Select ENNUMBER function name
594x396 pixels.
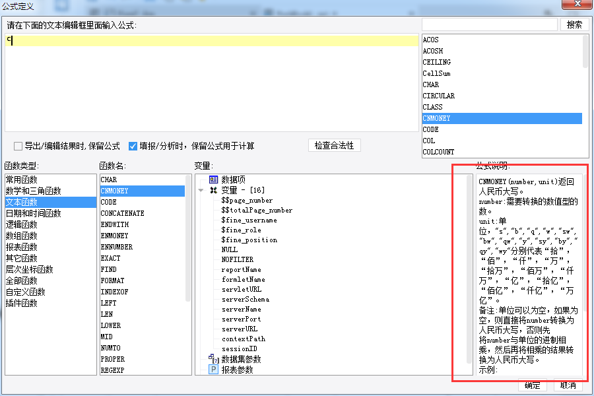click(x=143, y=247)
